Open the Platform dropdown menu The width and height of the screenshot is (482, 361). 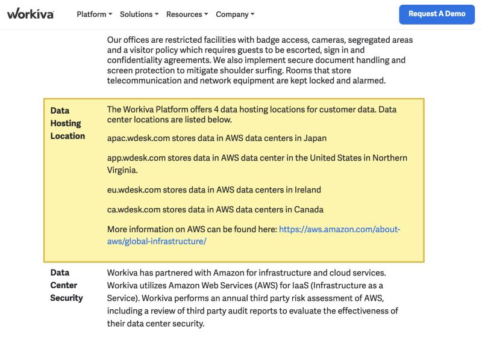click(95, 14)
